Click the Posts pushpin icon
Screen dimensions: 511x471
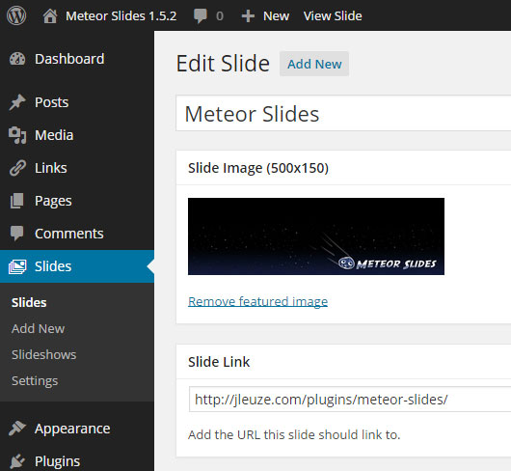(17, 102)
